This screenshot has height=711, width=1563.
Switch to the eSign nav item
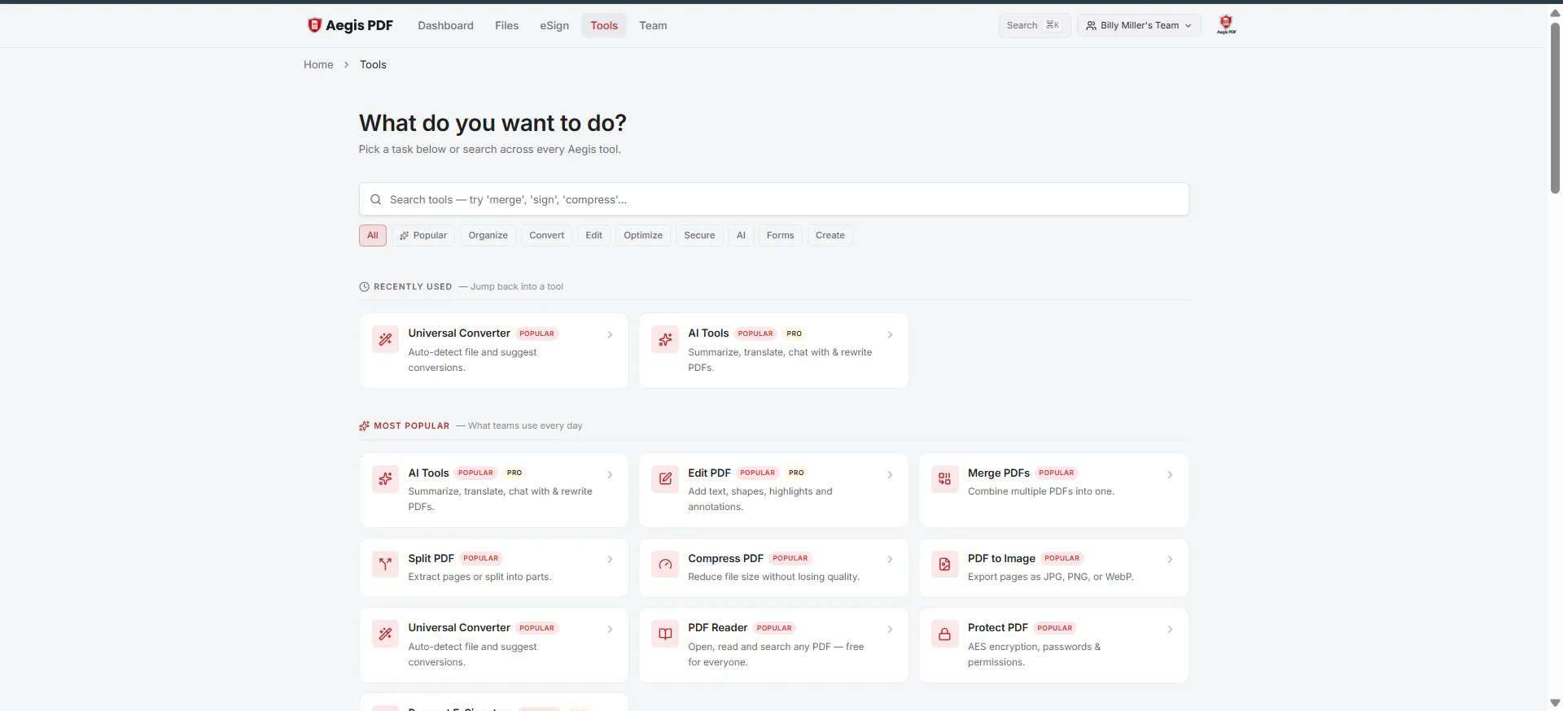(554, 25)
